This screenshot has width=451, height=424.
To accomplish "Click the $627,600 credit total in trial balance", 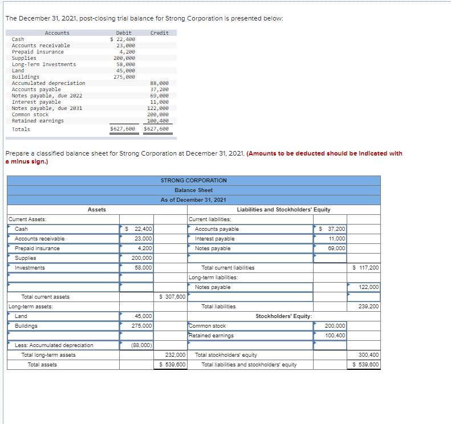I will (x=156, y=129).
